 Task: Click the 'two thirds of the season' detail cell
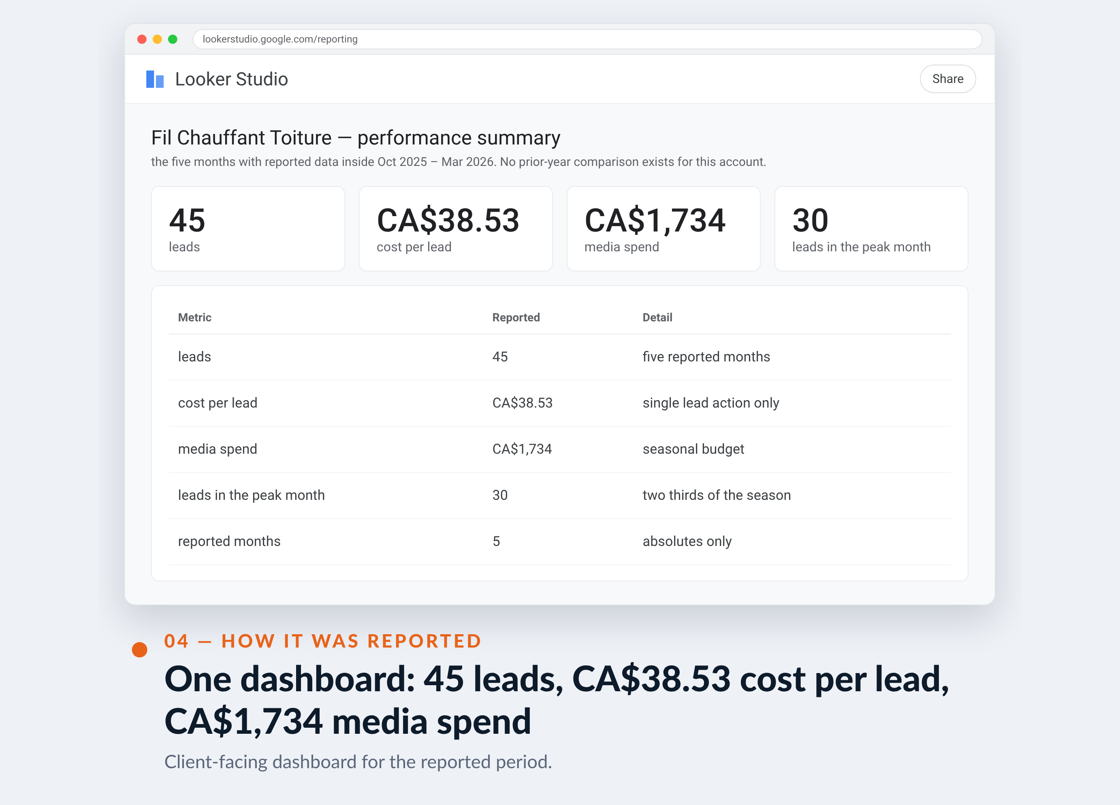click(x=717, y=495)
